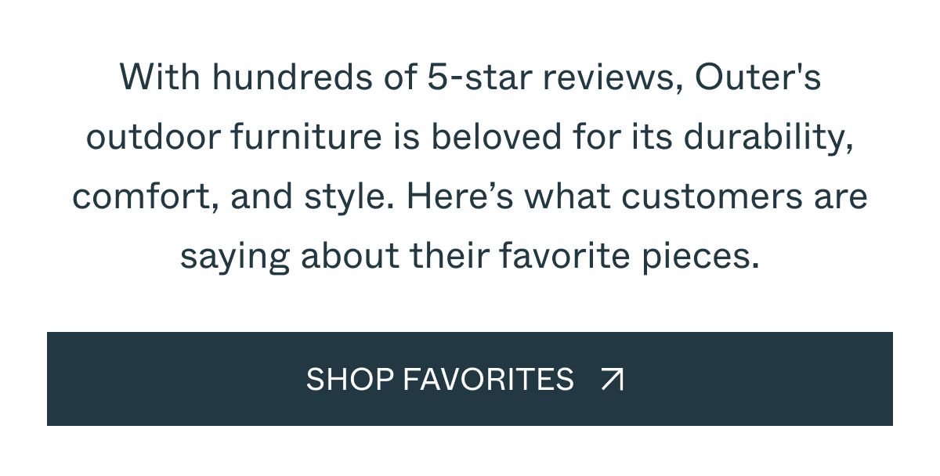Viewport: 940px width, 476px height.
Task: Click the "FAVORITES" label text
Action: pyautogui.click(x=488, y=380)
